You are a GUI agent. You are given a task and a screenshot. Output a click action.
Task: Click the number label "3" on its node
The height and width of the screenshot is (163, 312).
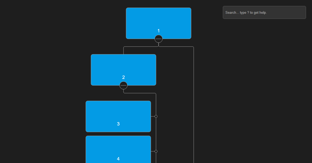(118, 124)
